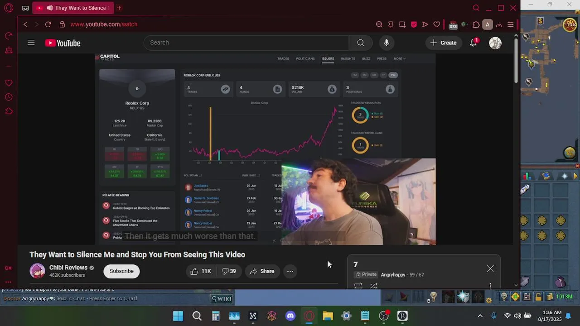Submit search with magnifier button
Image resolution: width=580 pixels, height=326 pixels.
coord(360,43)
